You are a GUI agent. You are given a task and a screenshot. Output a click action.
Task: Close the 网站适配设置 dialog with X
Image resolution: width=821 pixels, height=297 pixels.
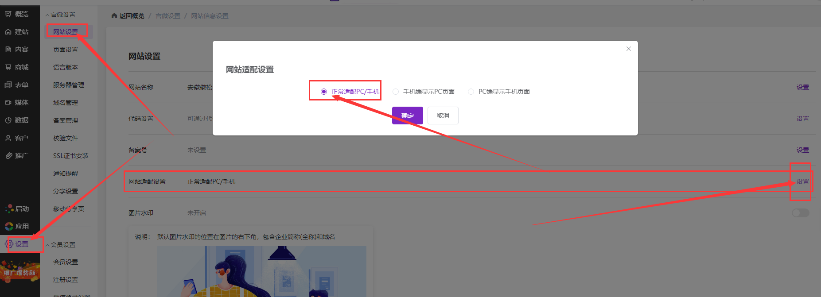[x=629, y=49]
